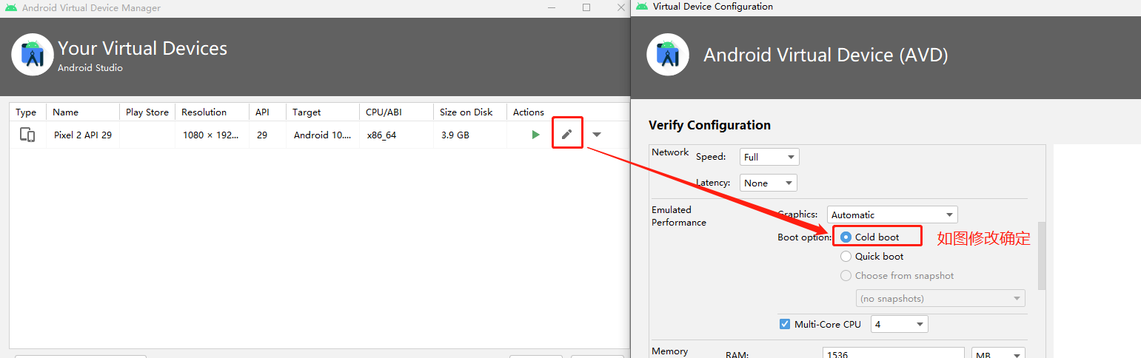Click the 1080 × 192... resolution cell
Image resolution: width=1141 pixels, height=358 pixels.
pyautogui.click(x=212, y=135)
